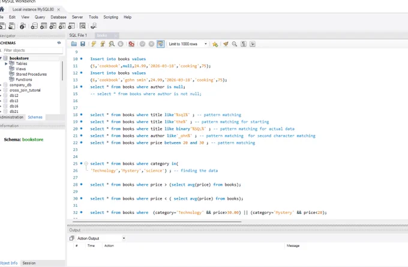Commit the transaction

tap(142, 44)
